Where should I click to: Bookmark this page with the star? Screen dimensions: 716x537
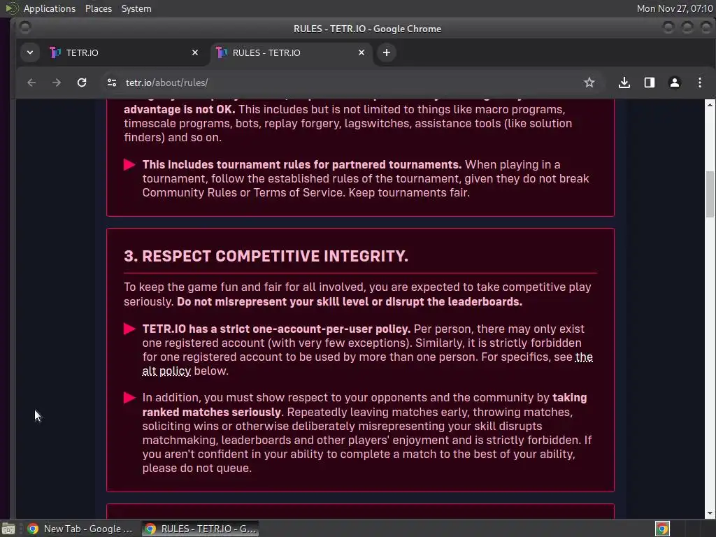589,83
